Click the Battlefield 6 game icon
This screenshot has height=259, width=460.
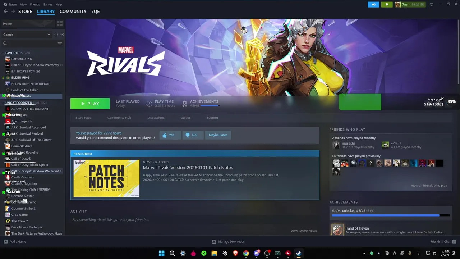pos(8,59)
